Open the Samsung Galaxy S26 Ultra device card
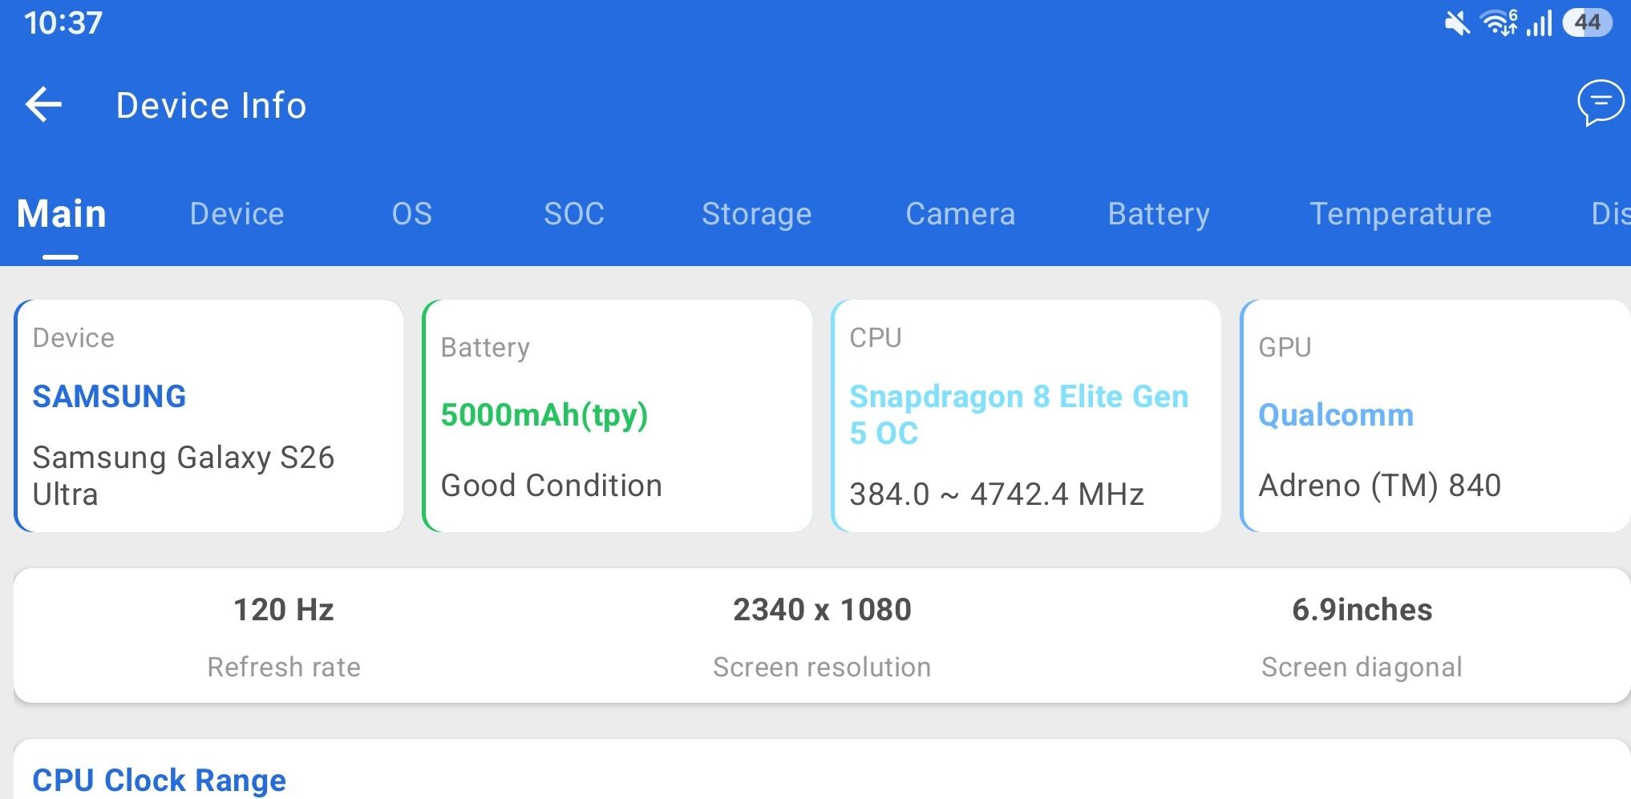 [x=209, y=416]
